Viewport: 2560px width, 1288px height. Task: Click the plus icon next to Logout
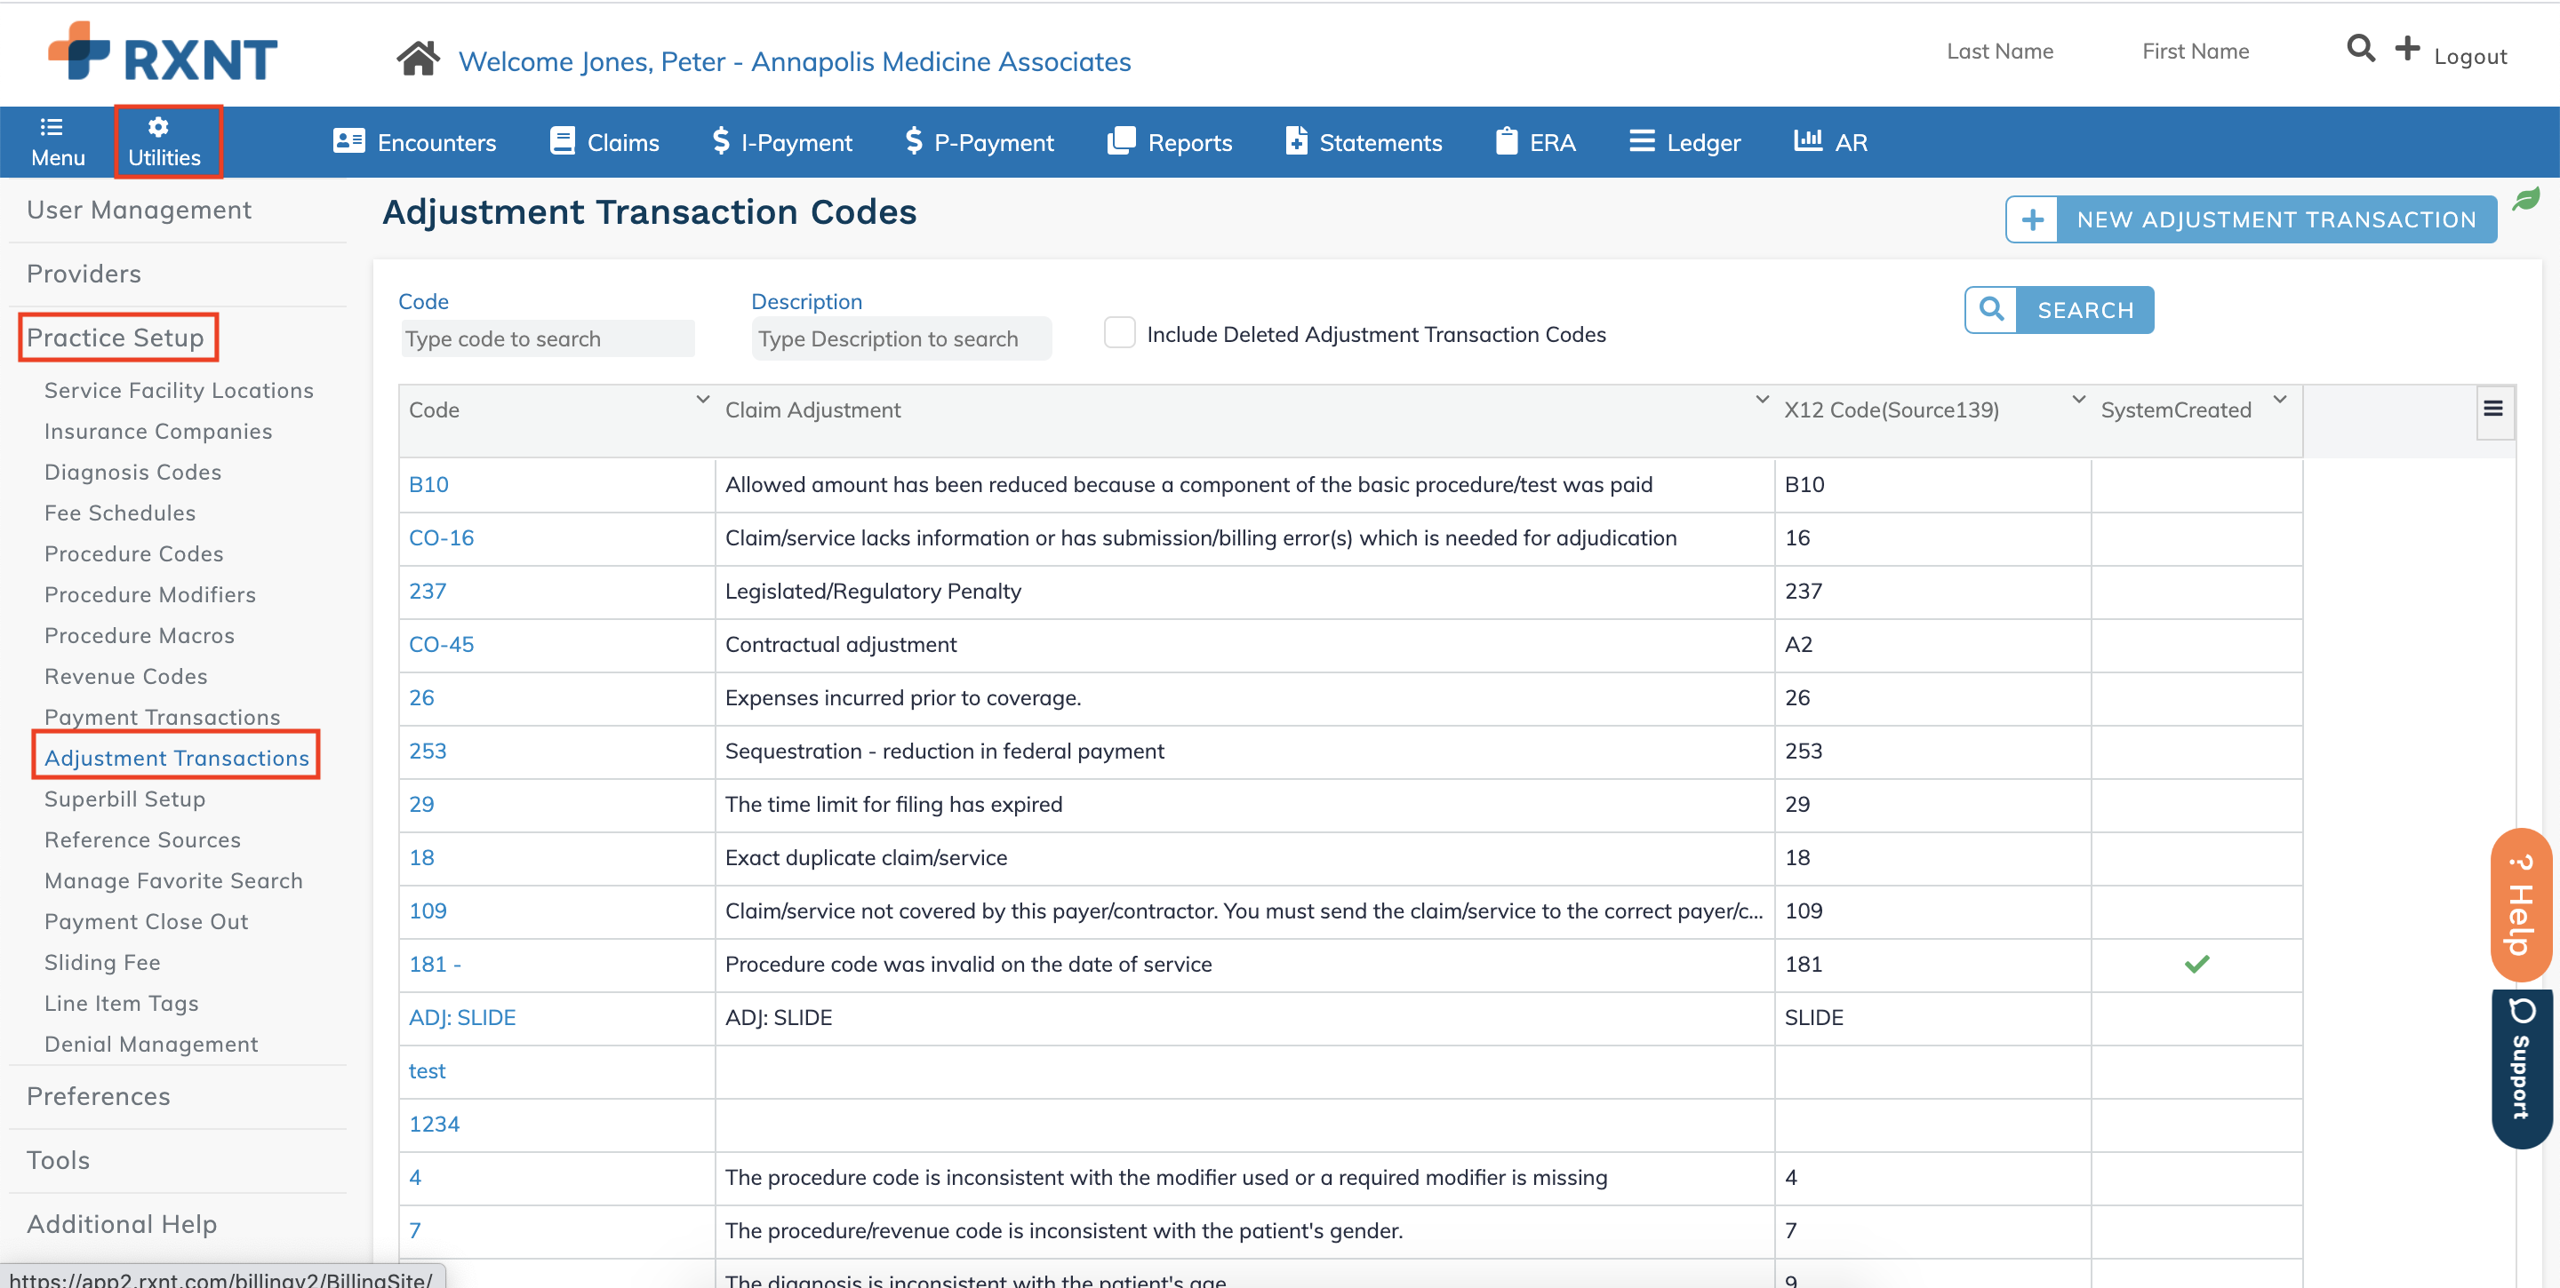(x=2407, y=49)
